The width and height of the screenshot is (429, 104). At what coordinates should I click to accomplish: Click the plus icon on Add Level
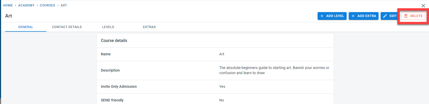(x=322, y=16)
